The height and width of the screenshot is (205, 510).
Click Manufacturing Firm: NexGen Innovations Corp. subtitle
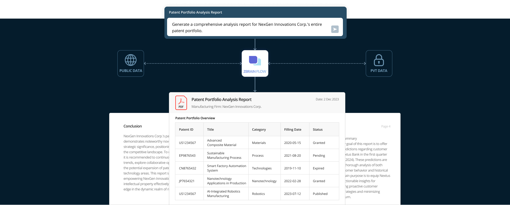(x=227, y=106)
